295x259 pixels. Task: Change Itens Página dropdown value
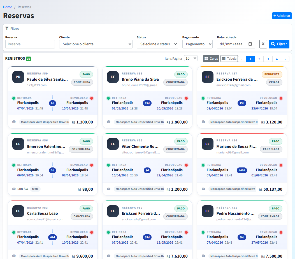pos(191,58)
